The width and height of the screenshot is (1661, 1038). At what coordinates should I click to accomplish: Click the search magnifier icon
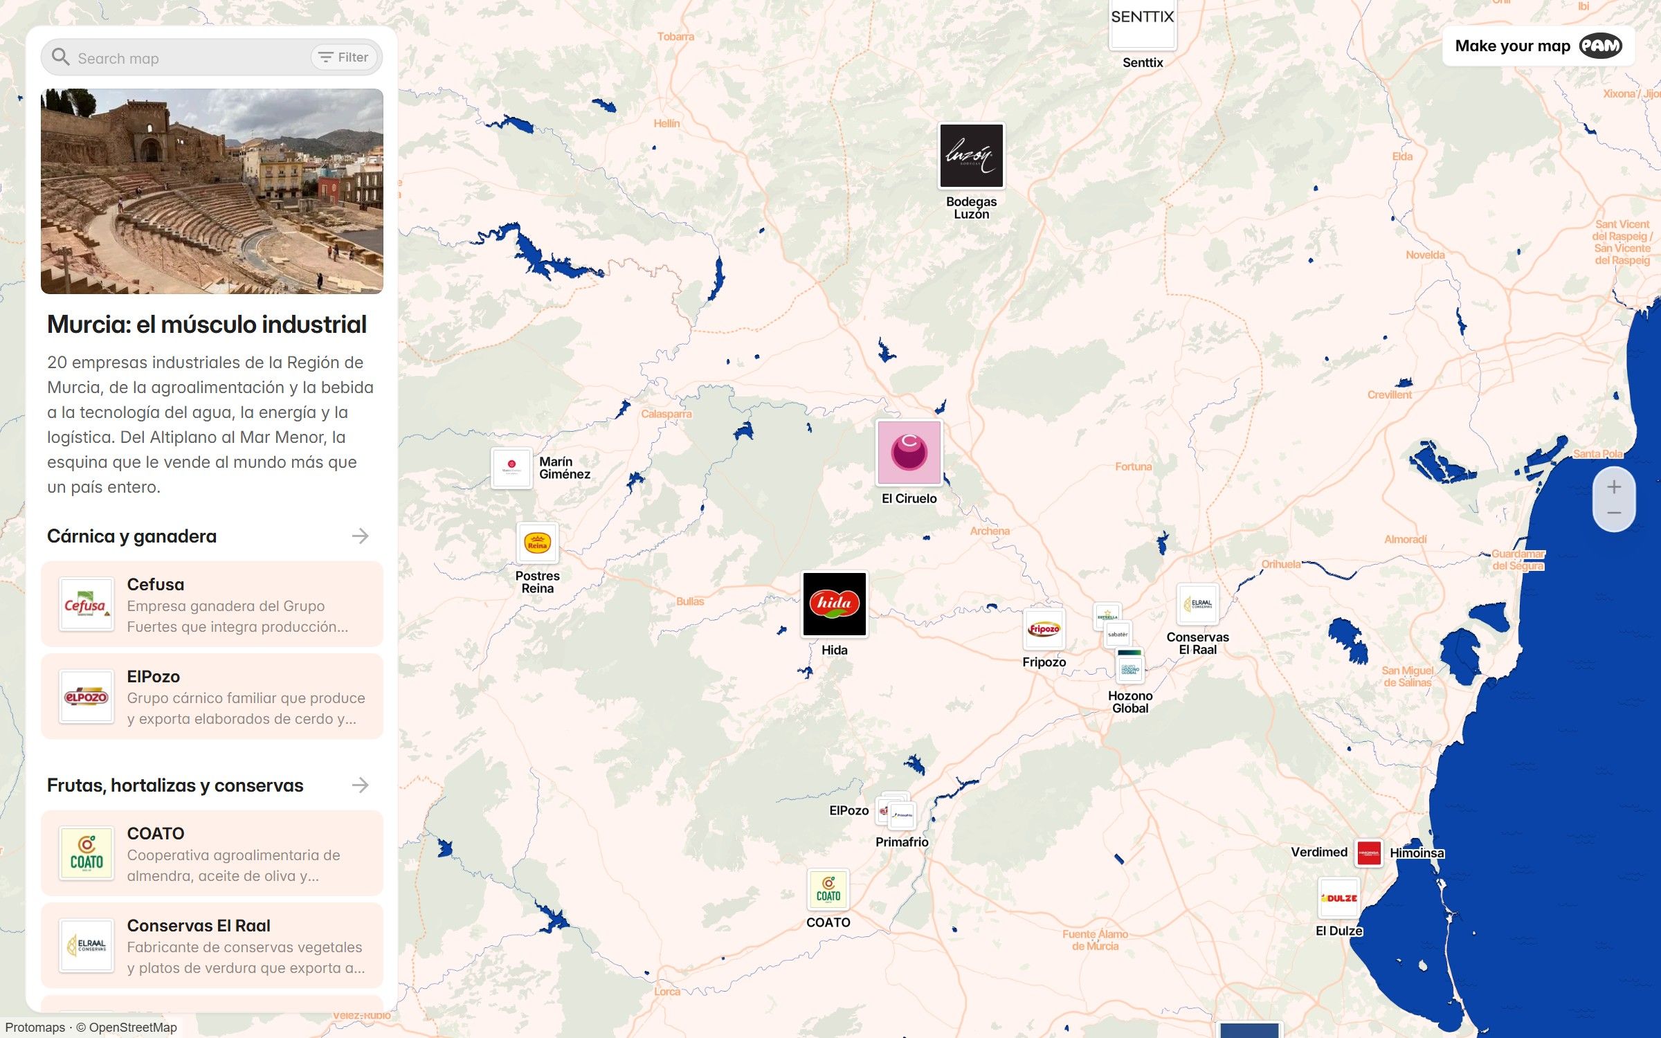point(61,57)
